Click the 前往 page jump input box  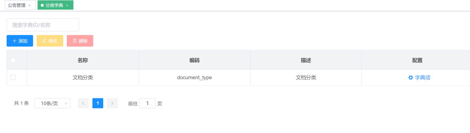tap(147, 103)
